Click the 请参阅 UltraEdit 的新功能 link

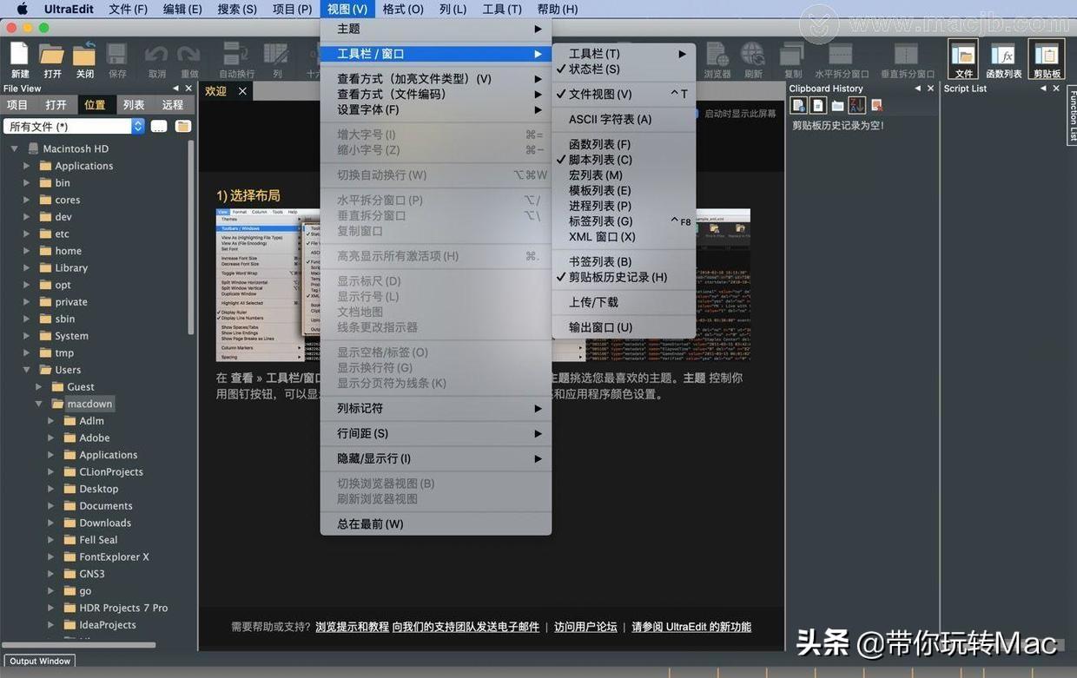tap(691, 627)
